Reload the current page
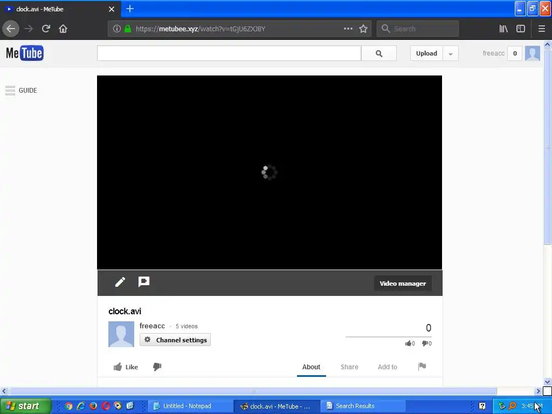The height and width of the screenshot is (414, 552). pos(46,29)
